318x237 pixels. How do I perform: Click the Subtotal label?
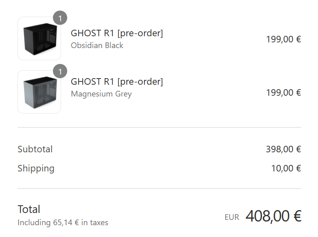coord(35,149)
